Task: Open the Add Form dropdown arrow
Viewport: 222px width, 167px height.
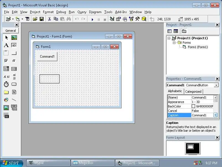Action: [22, 19]
